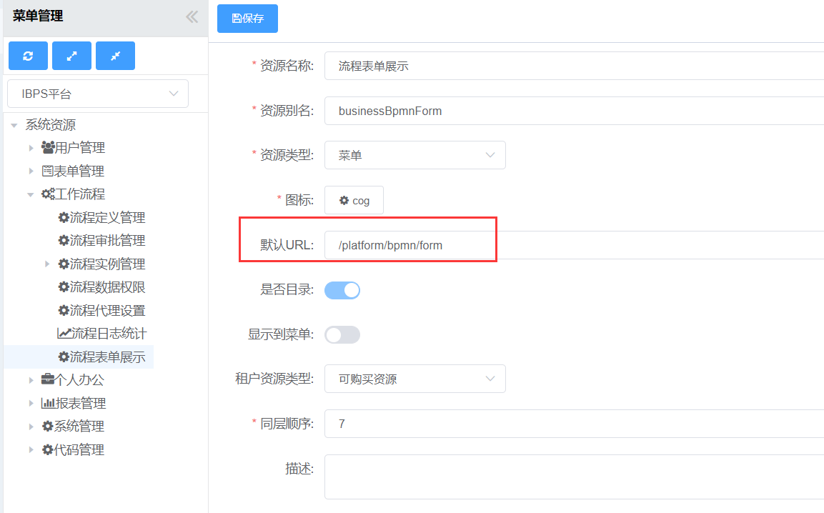Click the collapse all nodes icon button

pyautogui.click(x=115, y=56)
